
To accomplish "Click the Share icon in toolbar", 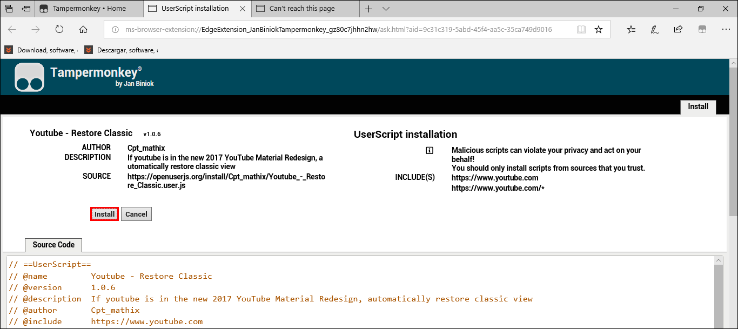I will point(679,30).
